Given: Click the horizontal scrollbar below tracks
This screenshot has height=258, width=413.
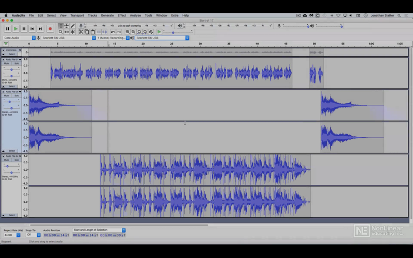Looking at the screenshot, I should pos(119,225).
